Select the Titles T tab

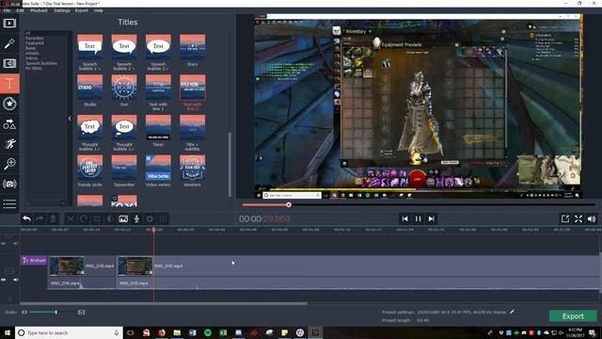point(9,84)
